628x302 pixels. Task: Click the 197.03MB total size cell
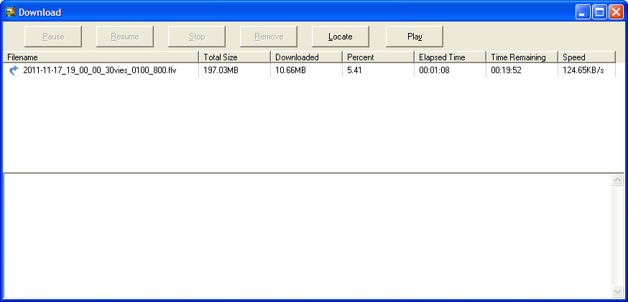click(221, 71)
